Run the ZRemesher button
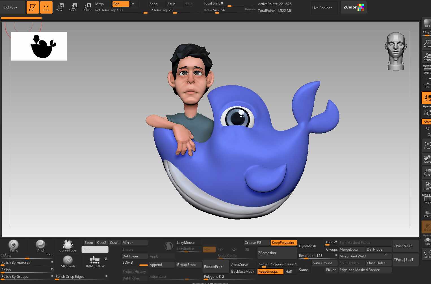This screenshot has height=284, width=431. coord(277,253)
